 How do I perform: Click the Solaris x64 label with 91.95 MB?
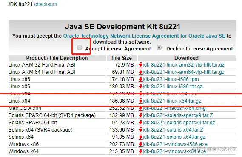click(21, 137)
